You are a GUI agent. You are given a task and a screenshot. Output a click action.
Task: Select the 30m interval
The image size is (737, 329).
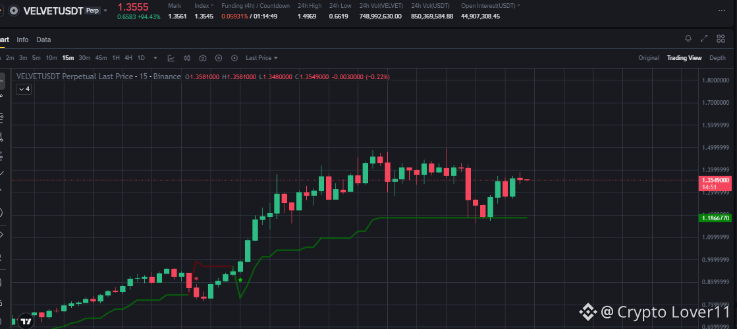[x=84, y=58]
